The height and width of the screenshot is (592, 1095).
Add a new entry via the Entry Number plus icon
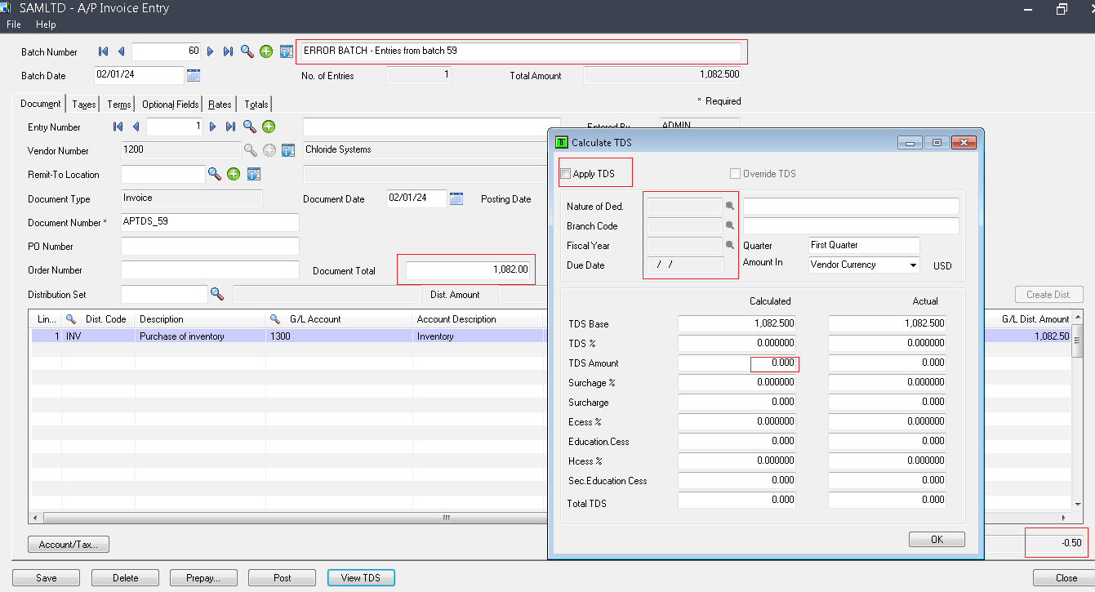[268, 127]
